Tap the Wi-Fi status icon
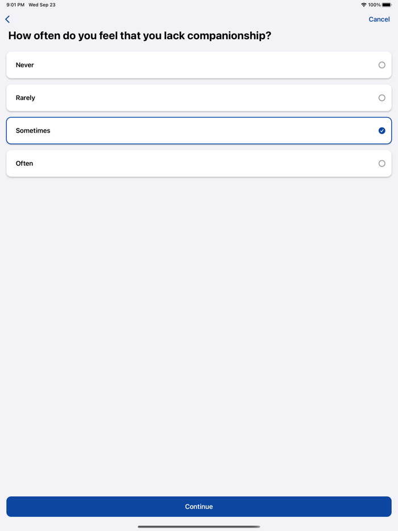 point(364,5)
